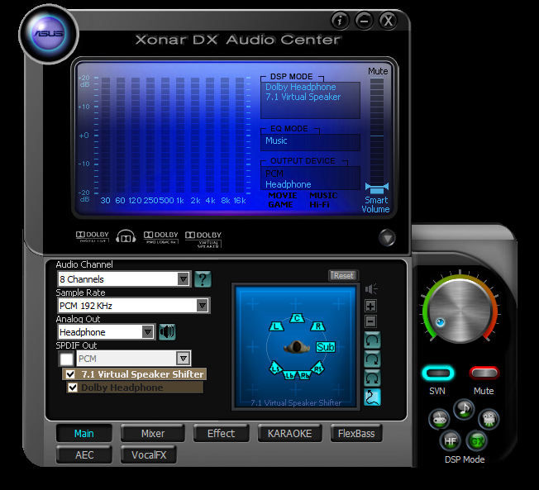Image resolution: width=539 pixels, height=490 pixels.
Task: Open the Effect tab
Action: [221, 433]
